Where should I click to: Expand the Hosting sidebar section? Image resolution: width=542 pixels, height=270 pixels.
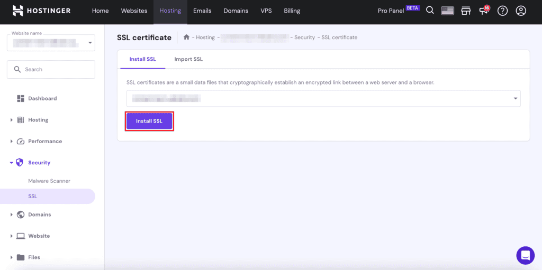[x=38, y=120]
